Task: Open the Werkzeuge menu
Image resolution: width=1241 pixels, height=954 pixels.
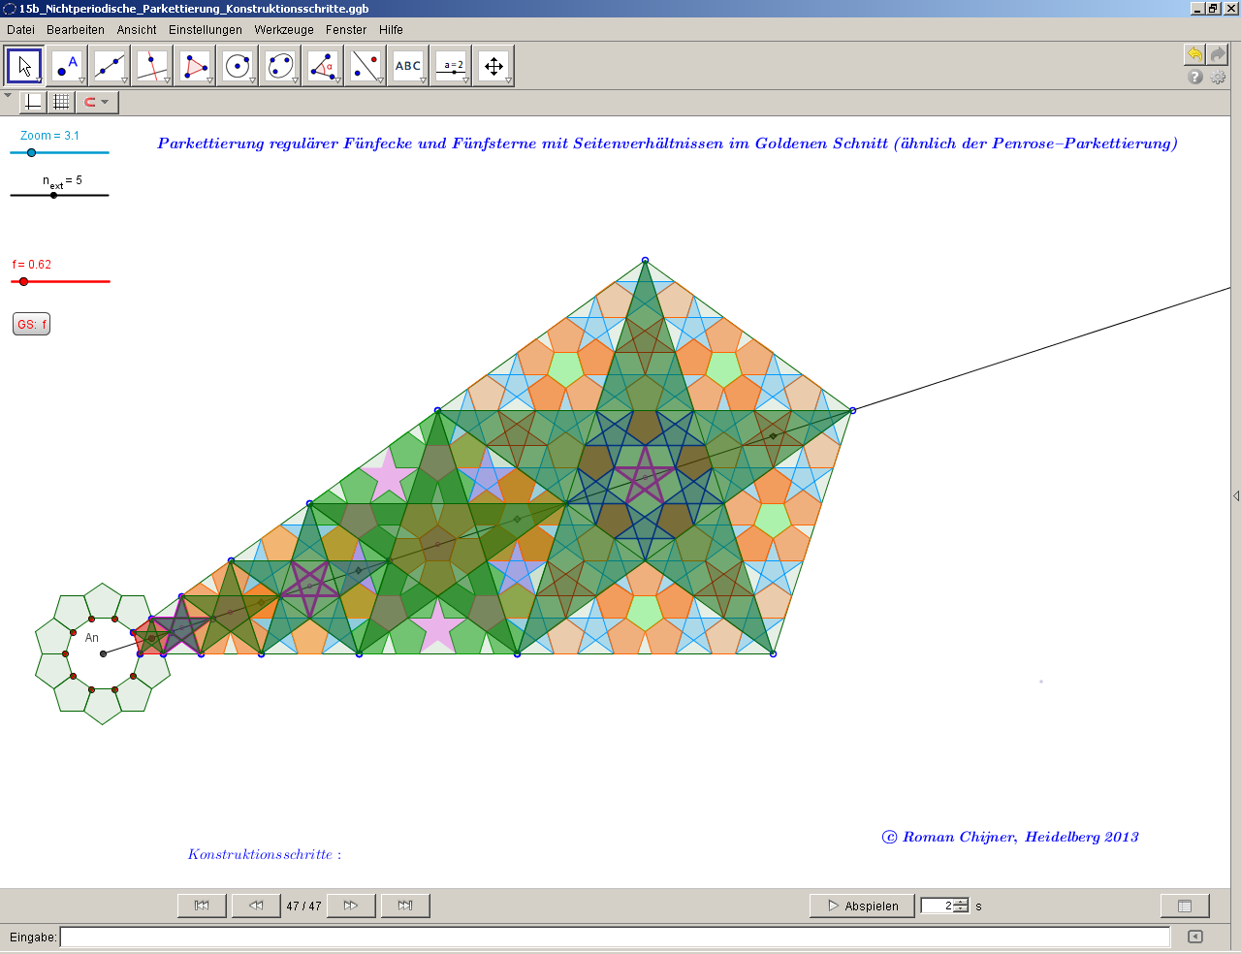Action: pyautogui.click(x=284, y=30)
